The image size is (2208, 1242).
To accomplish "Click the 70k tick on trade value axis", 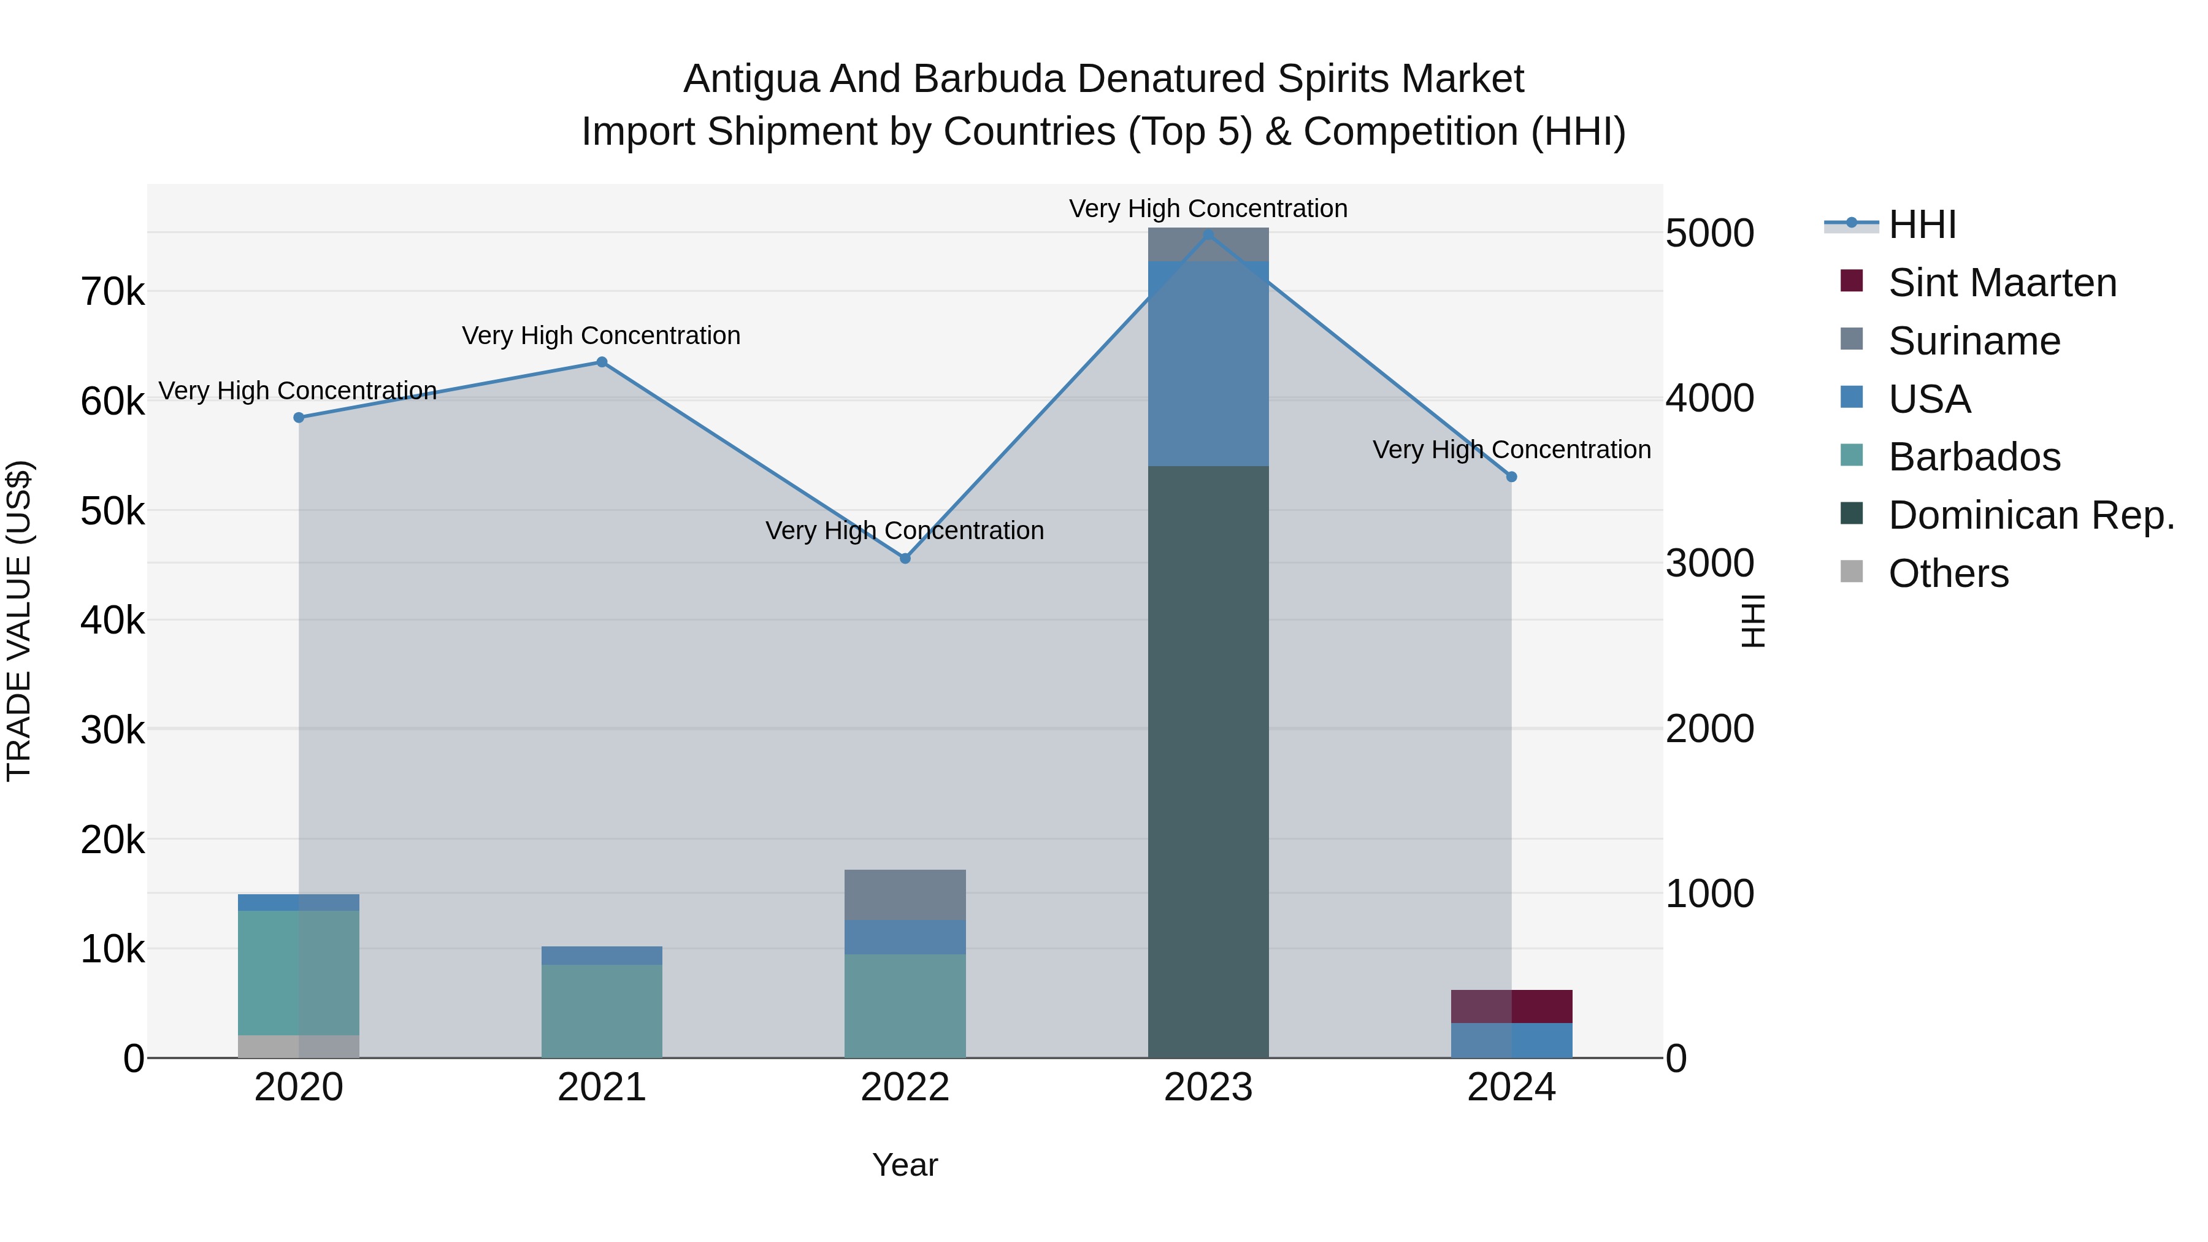I will [112, 293].
